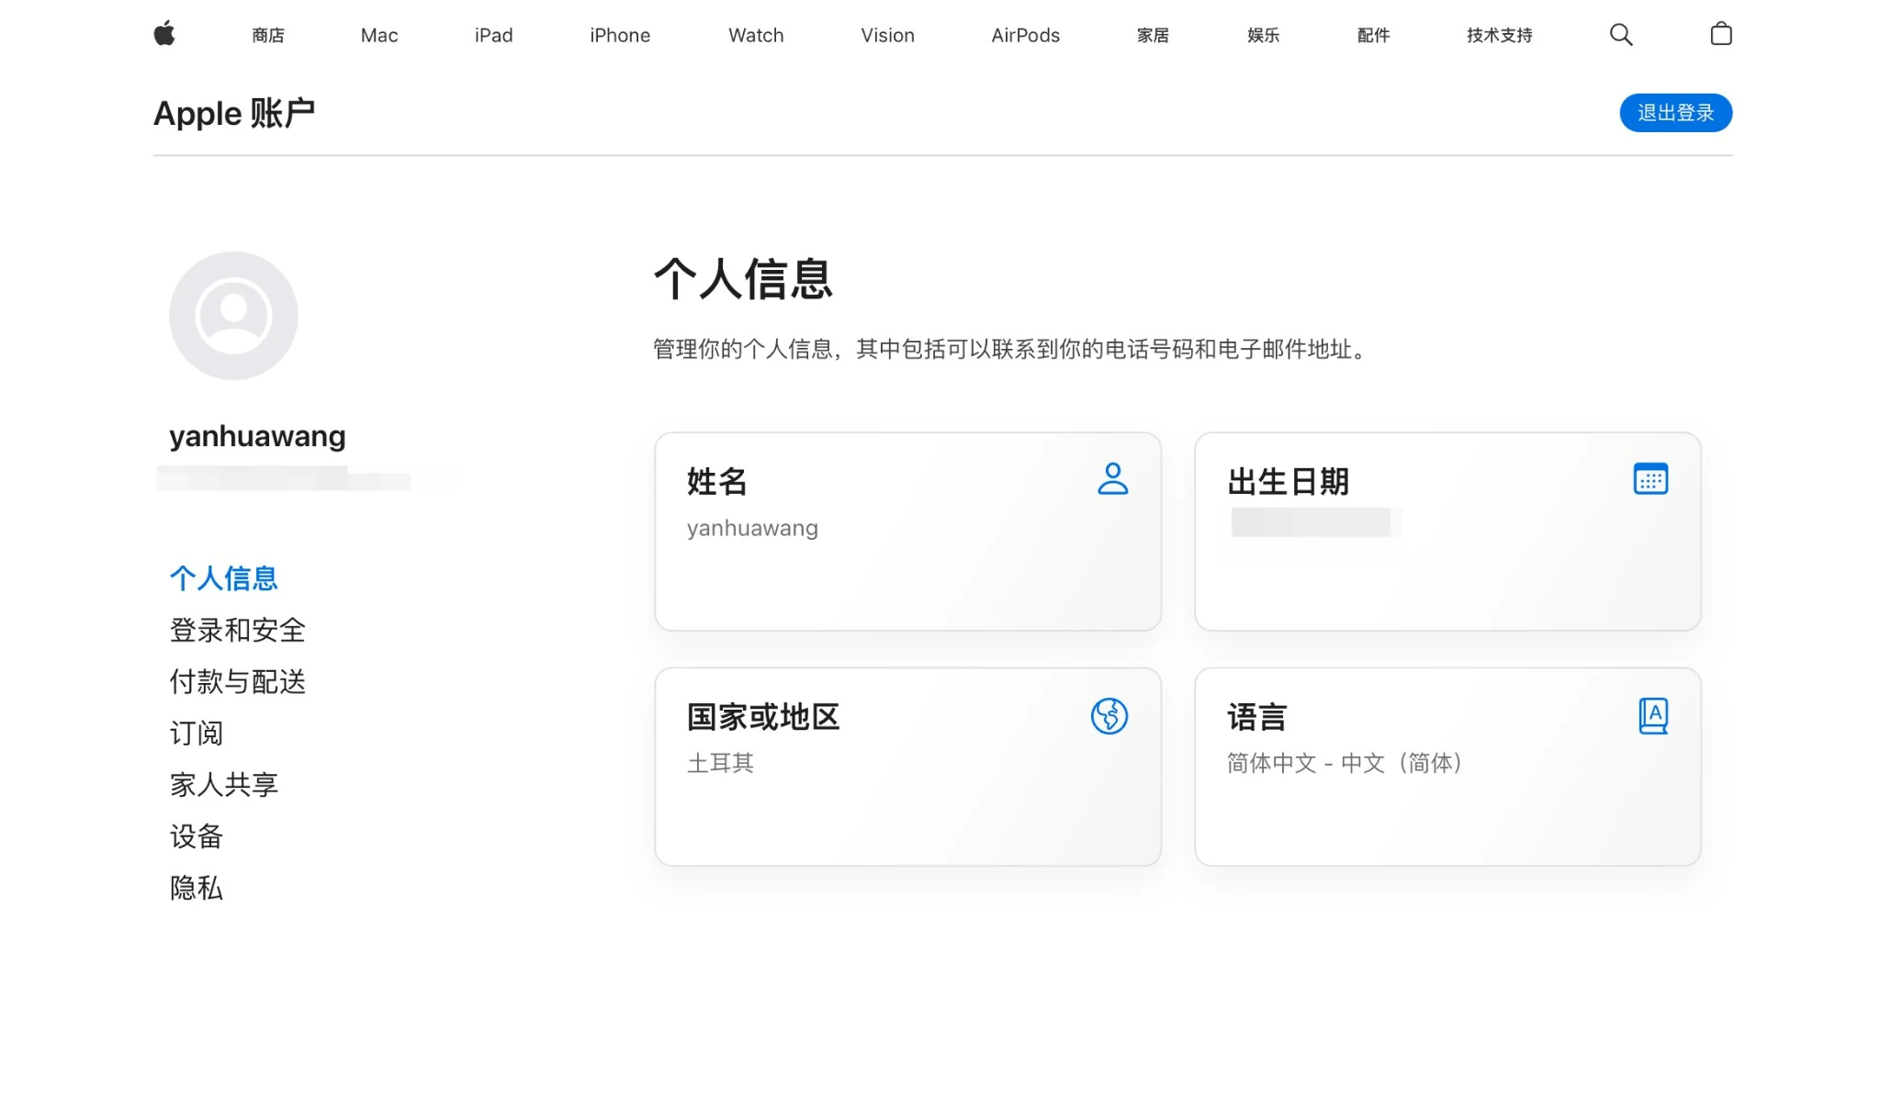Open the 商店 menu item

(268, 35)
